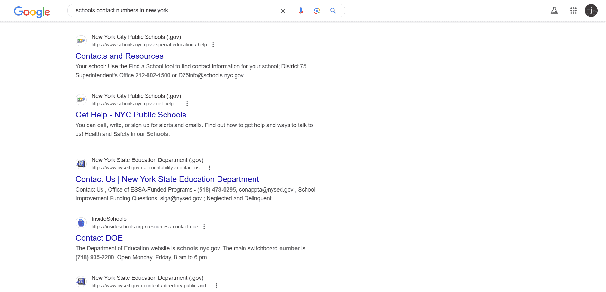Click the Contact DOE result title
The image size is (606, 292).
pos(99,238)
